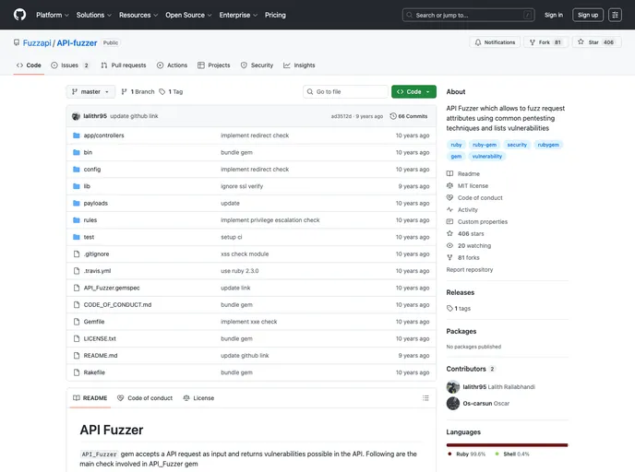Open the command palette icon in search bar
The width and height of the screenshot is (635, 472).
click(x=528, y=15)
